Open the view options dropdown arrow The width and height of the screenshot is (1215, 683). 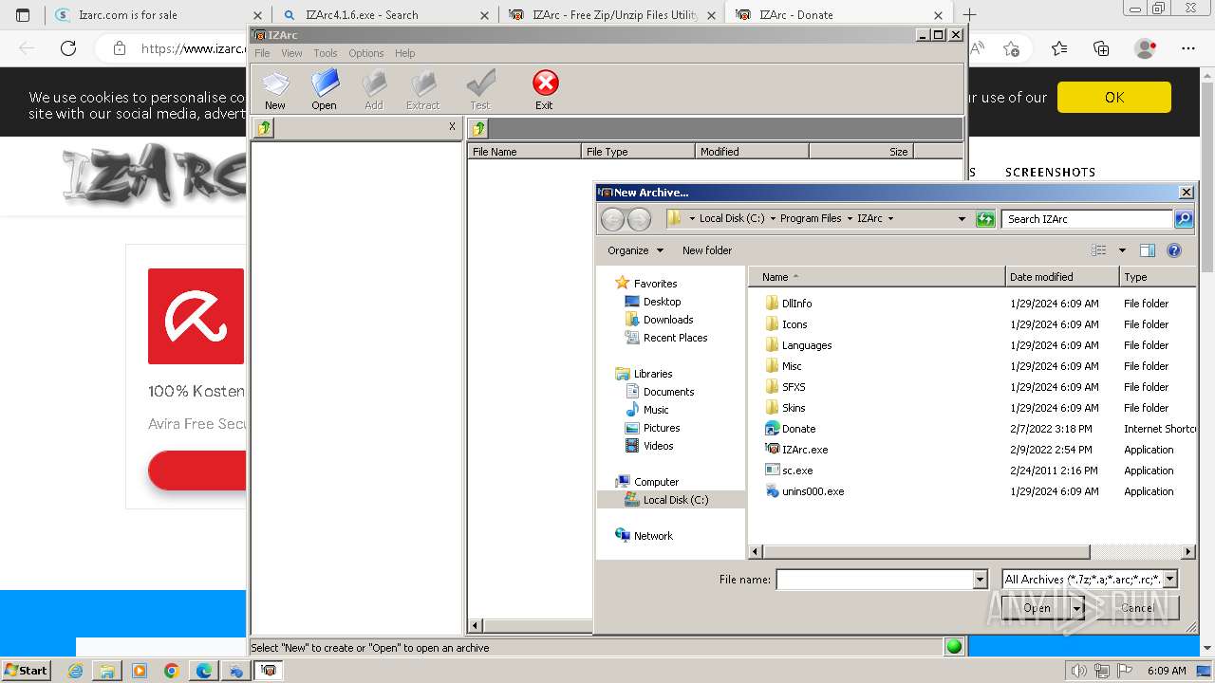coord(1122,250)
